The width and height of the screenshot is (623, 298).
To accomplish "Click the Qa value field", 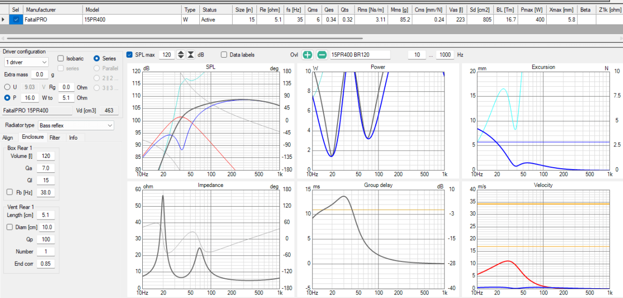I will tap(46, 168).
